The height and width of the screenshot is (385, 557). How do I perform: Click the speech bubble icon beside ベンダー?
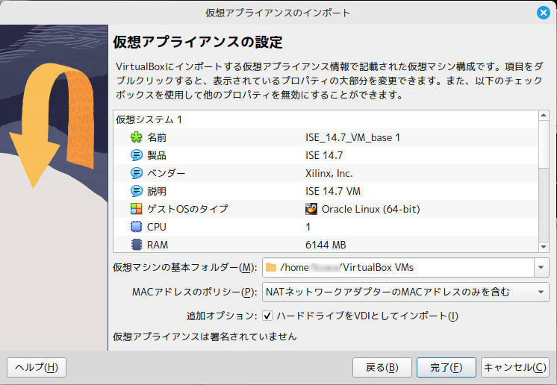click(137, 173)
